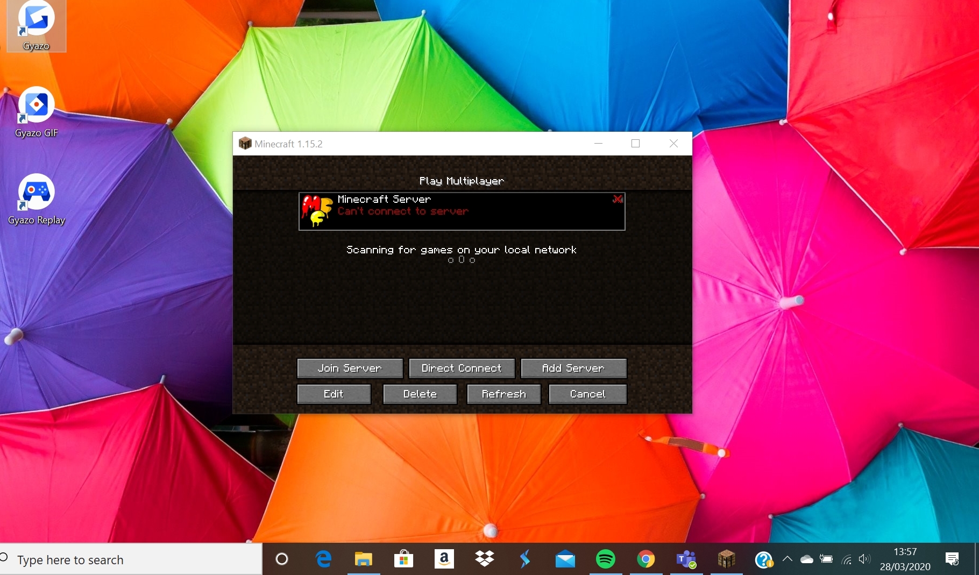Open the Gyazo desktop shortcut
The width and height of the screenshot is (979, 575).
(x=36, y=25)
